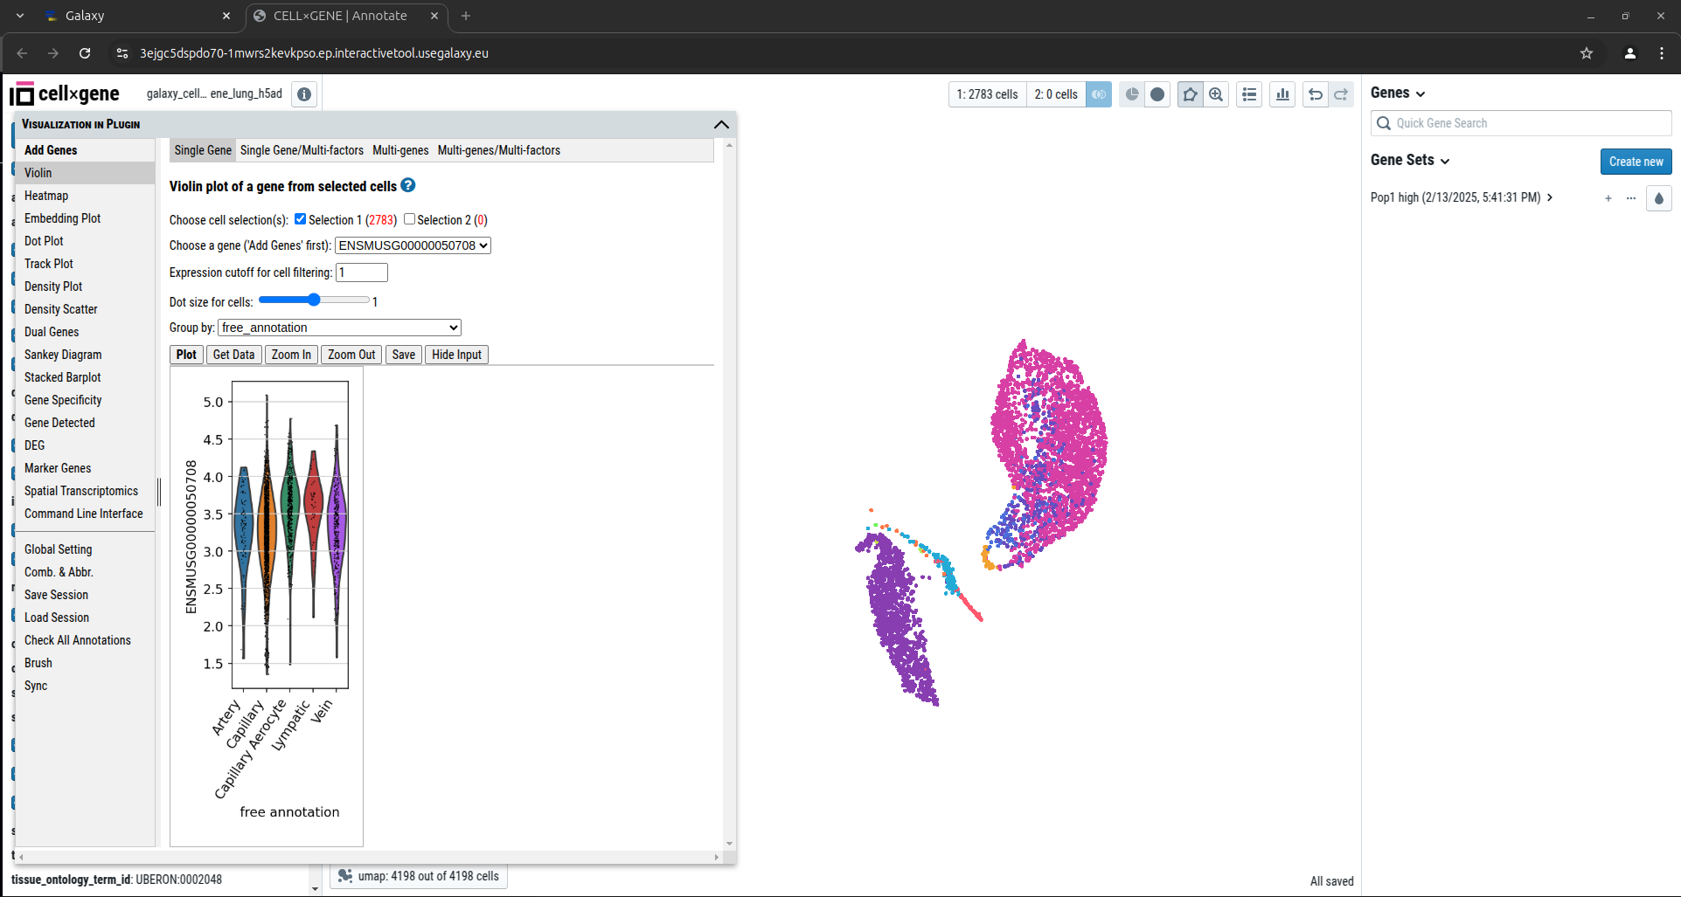Click the undo arrow icon
This screenshot has width=1681, height=897.
tap(1316, 94)
